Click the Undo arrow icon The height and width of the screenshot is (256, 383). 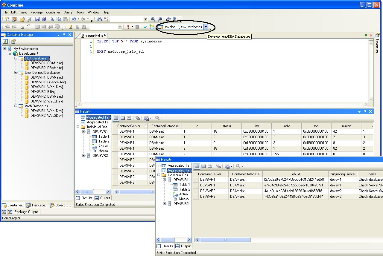74,19
